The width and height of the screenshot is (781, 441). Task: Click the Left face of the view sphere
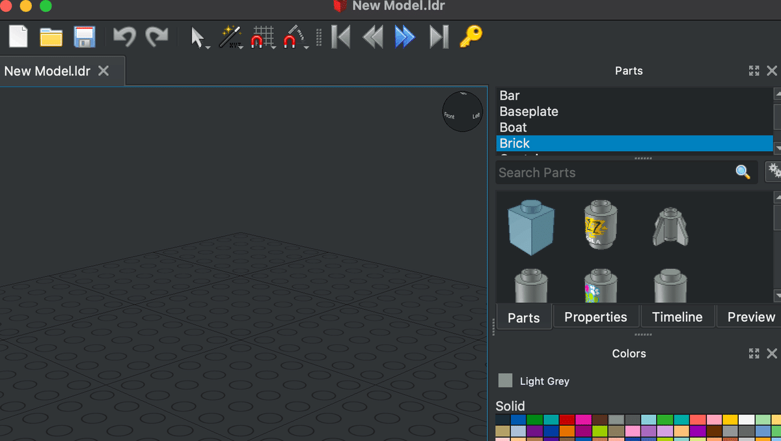click(476, 117)
